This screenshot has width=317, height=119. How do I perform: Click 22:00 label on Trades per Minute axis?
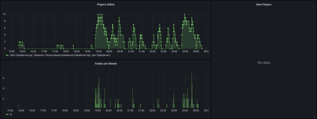pos(152,111)
